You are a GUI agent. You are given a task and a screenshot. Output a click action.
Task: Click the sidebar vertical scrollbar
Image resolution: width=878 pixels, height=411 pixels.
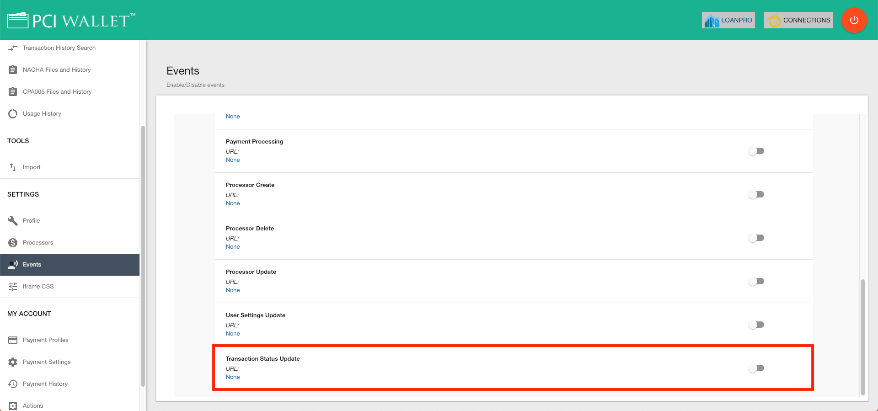143,256
